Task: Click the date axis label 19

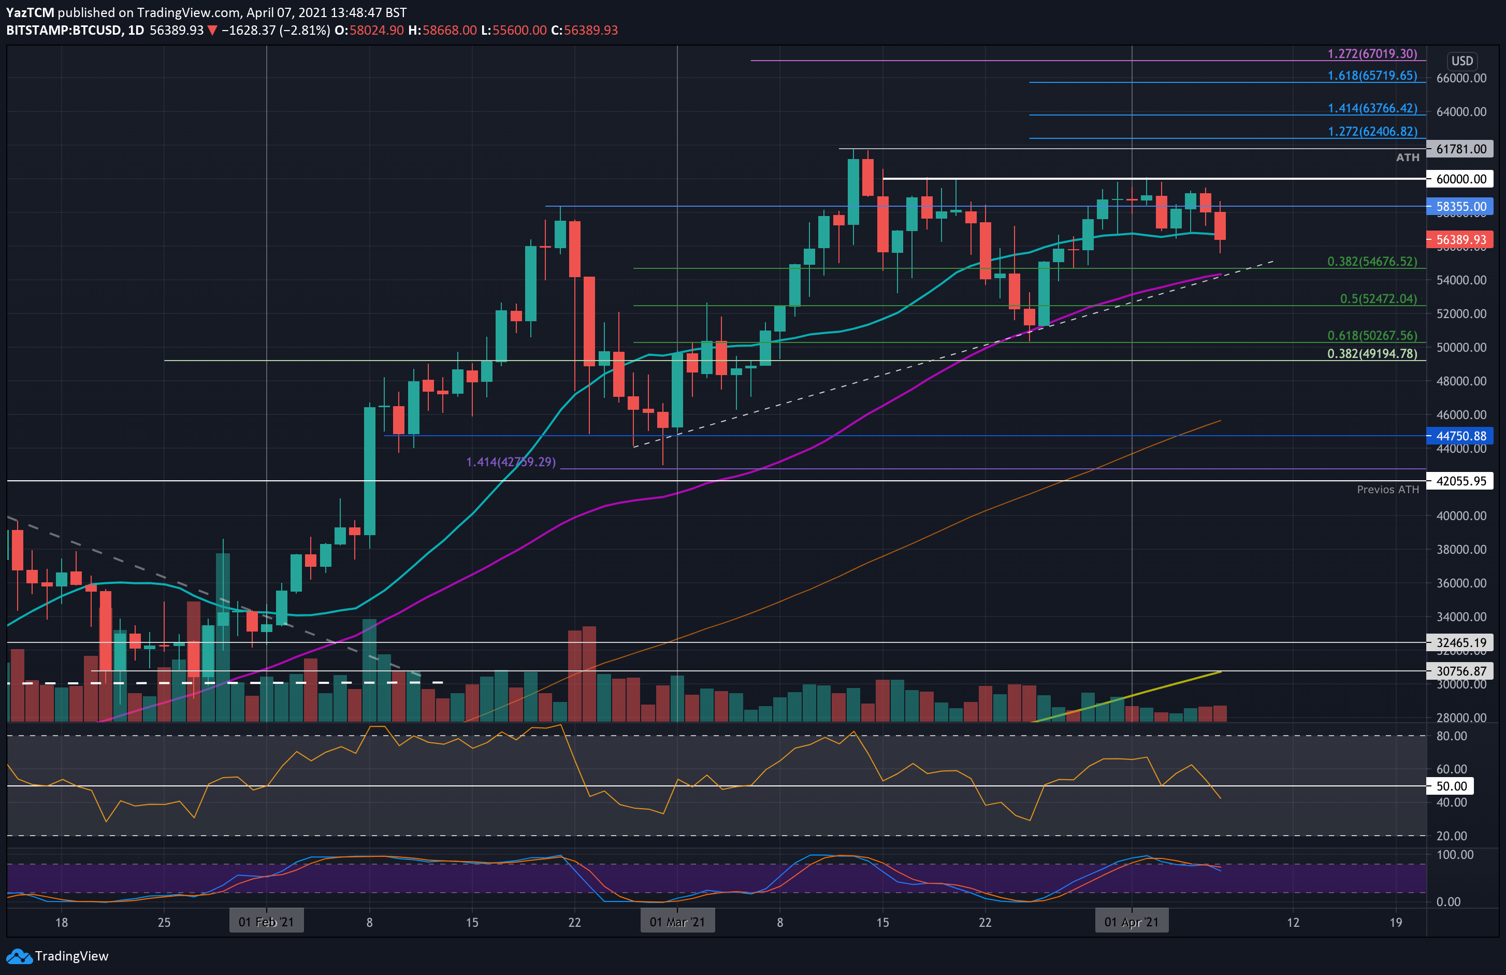Action: pyautogui.click(x=1396, y=923)
